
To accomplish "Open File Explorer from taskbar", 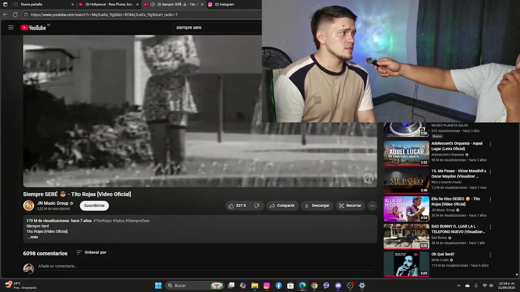I will click(x=255, y=286).
